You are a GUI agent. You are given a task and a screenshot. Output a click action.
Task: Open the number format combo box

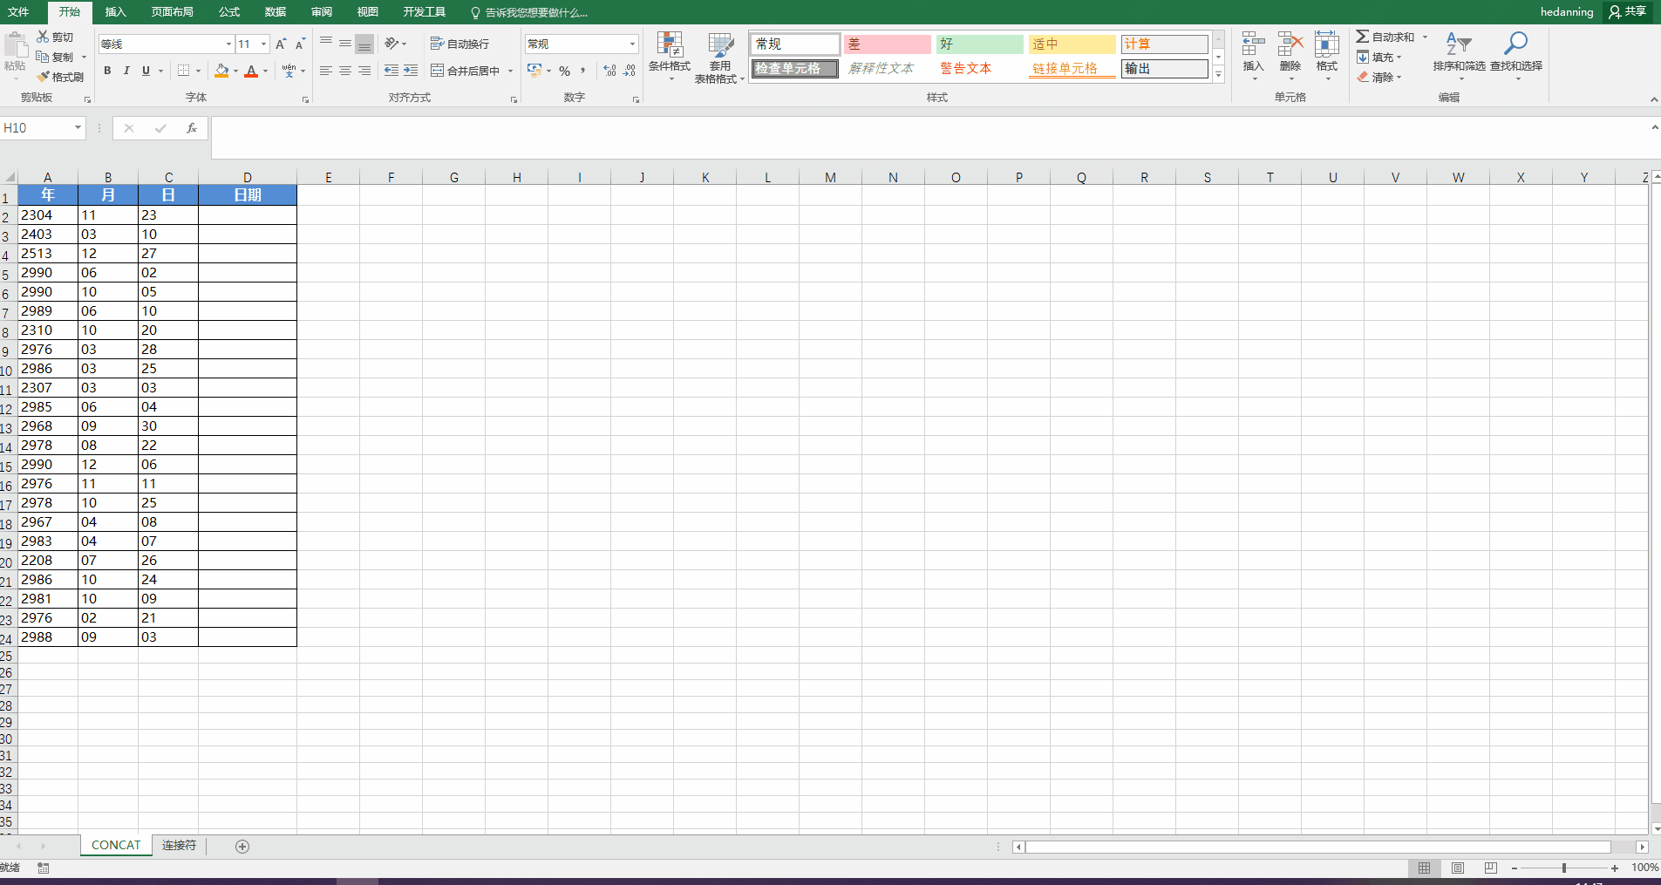(582, 44)
